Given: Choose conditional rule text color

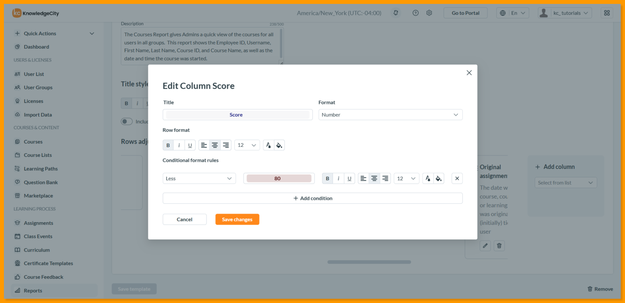Looking at the screenshot, I should pyautogui.click(x=428, y=178).
